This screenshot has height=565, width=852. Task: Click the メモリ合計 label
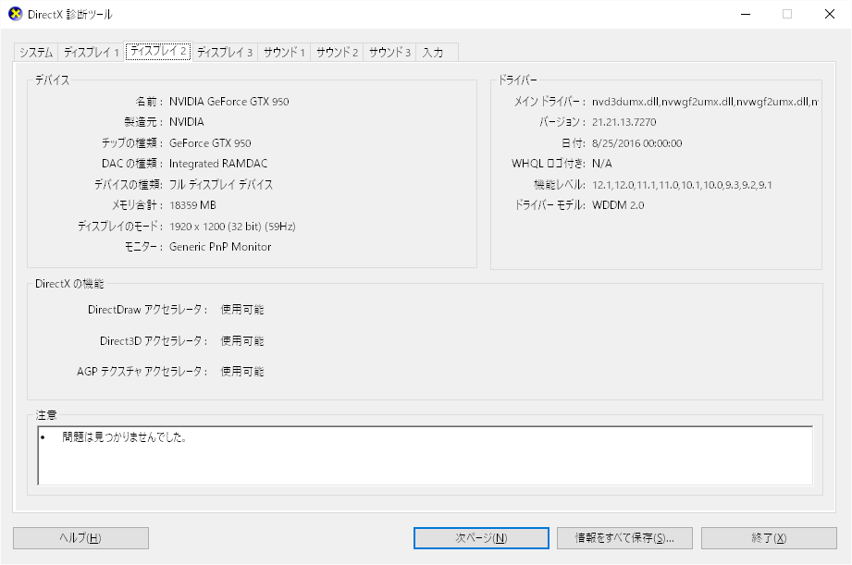pyautogui.click(x=138, y=205)
